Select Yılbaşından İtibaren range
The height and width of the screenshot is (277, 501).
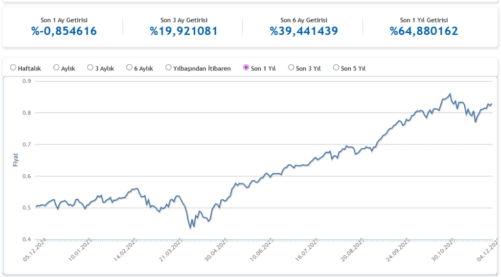pyautogui.click(x=168, y=68)
